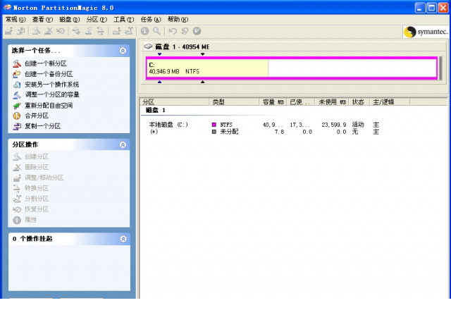The height and width of the screenshot is (310, 451).
Task: Click the 23,599.9 unused value
Action: click(x=334, y=125)
